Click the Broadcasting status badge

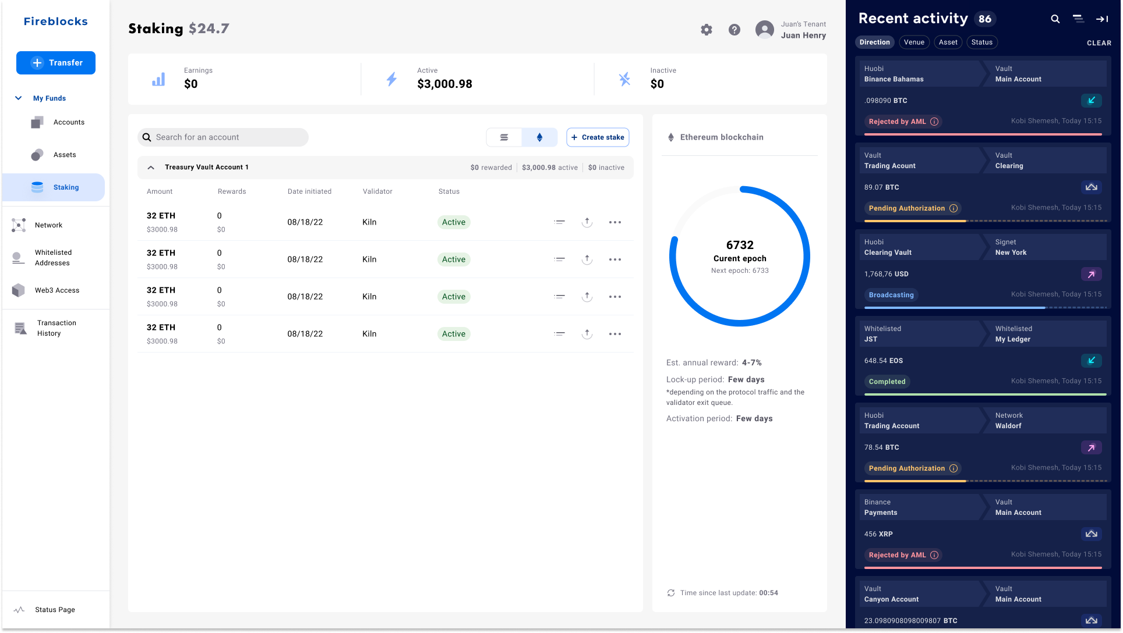tap(891, 295)
